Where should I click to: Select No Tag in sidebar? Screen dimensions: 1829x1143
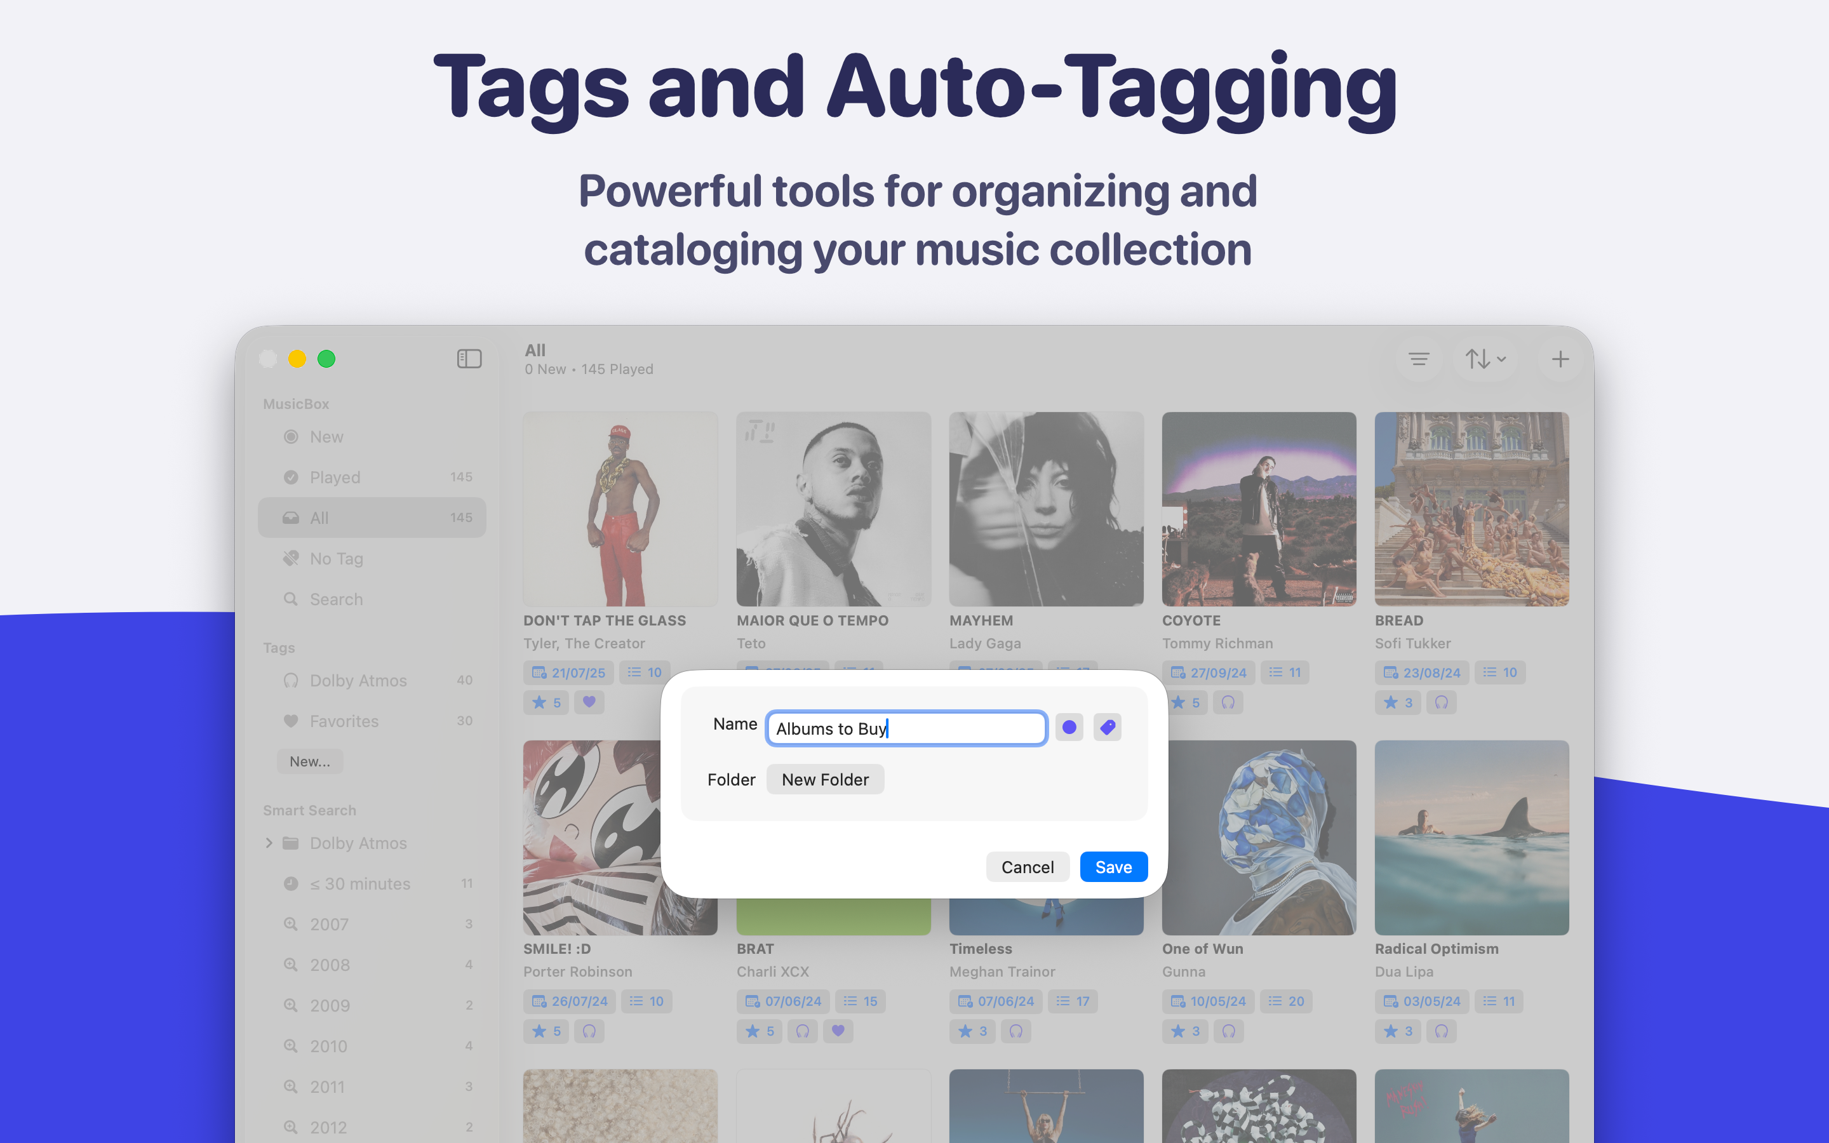[x=372, y=559]
